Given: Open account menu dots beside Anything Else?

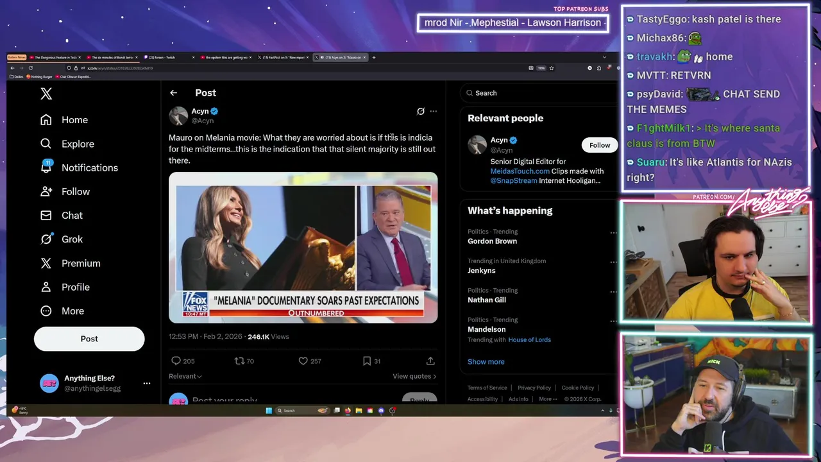Looking at the screenshot, I should pyautogui.click(x=147, y=383).
